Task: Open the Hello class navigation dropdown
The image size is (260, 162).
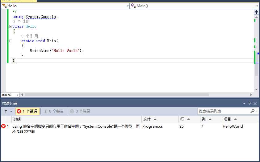Action: (x=128, y=6)
